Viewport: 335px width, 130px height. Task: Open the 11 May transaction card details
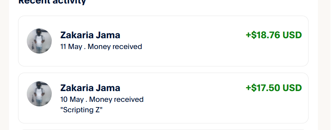[163, 41]
